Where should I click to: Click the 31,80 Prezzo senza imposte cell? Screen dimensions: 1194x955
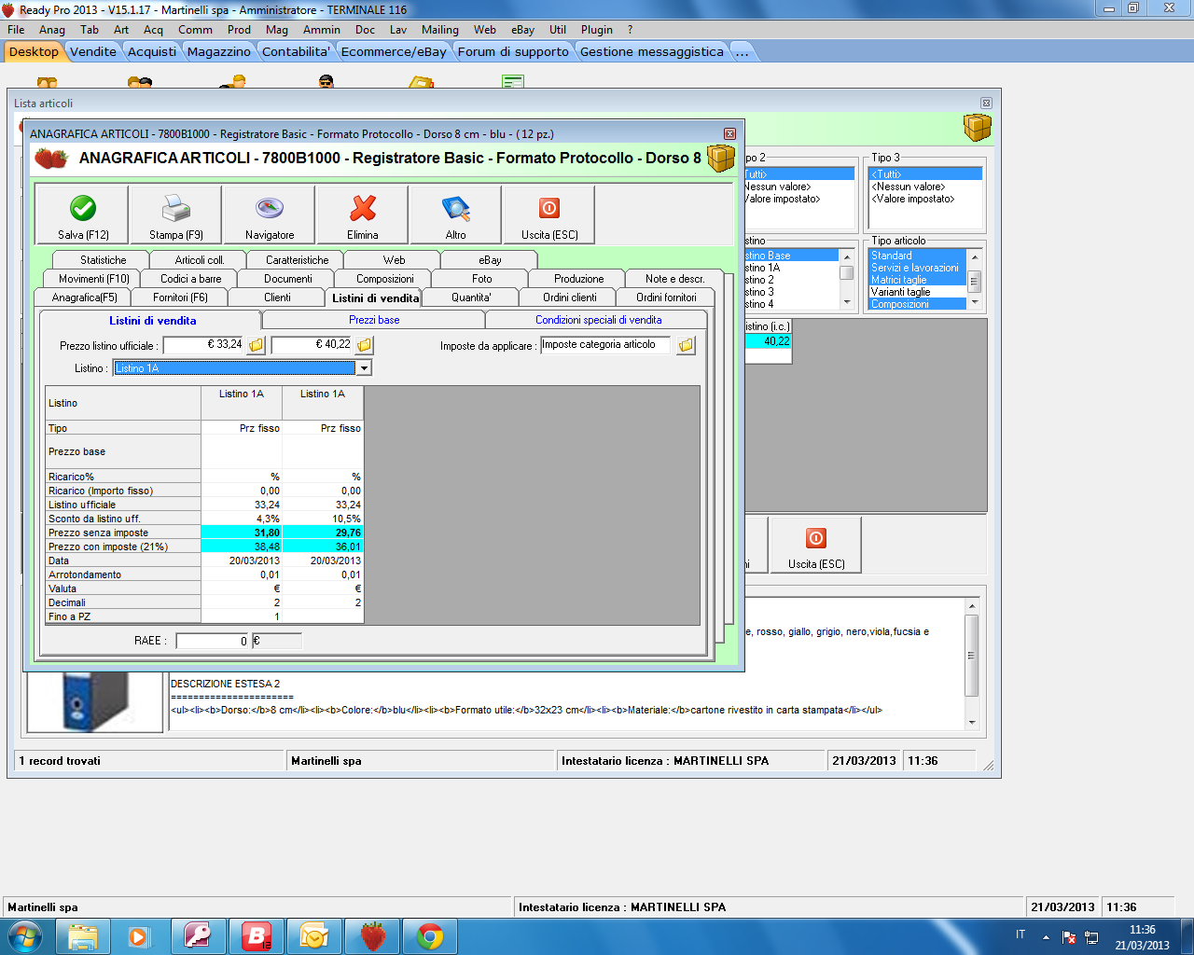coord(242,533)
